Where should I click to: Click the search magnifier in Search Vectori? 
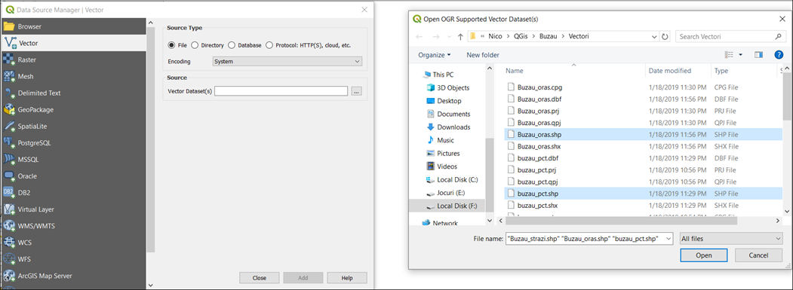pos(779,36)
